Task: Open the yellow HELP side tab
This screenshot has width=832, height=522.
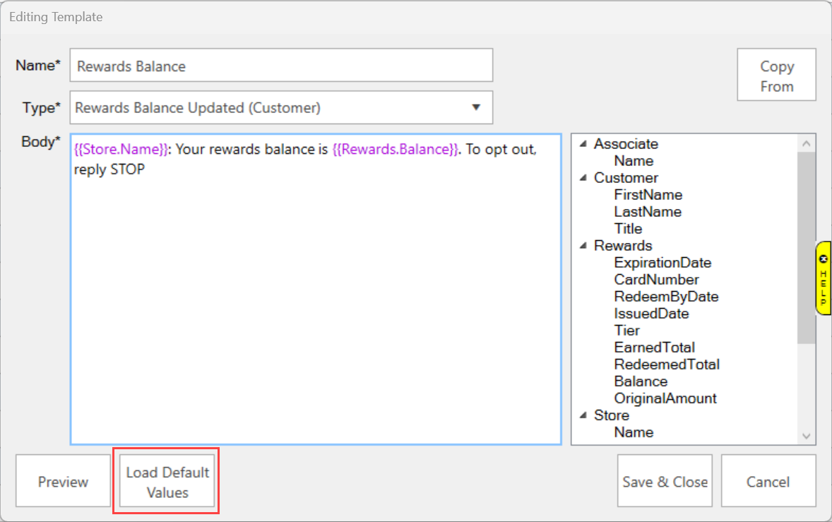Action: [823, 278]
